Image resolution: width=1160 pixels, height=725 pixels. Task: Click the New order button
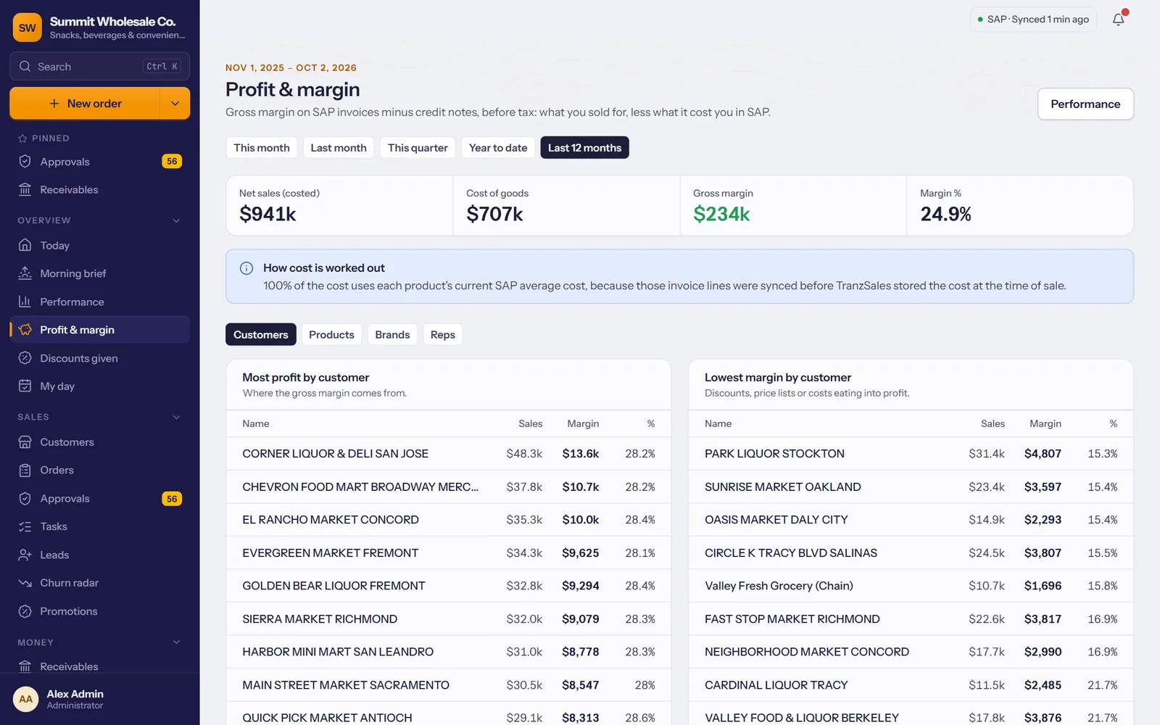tap(85, 104)
